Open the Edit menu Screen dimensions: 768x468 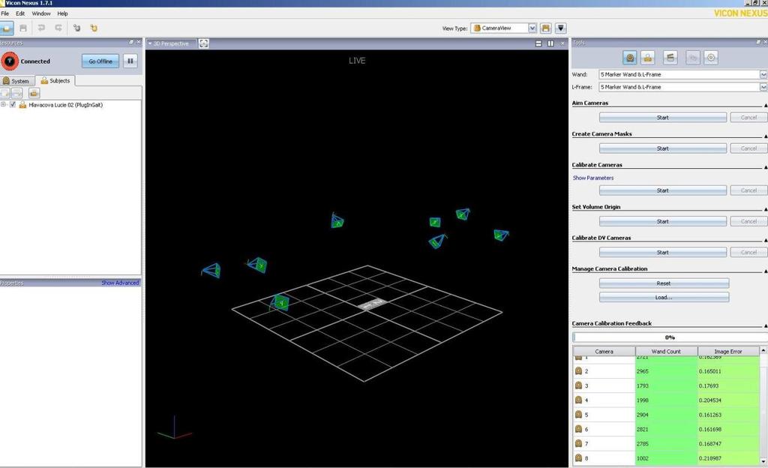[x=20, y=13]
